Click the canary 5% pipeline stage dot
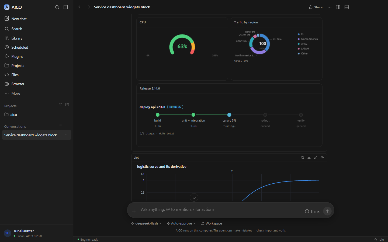 [229, 115]
